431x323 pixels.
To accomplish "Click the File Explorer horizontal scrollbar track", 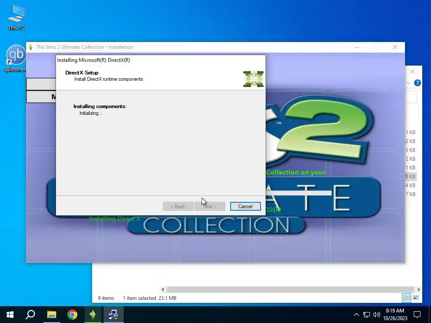I will click(x=290, y=289).
